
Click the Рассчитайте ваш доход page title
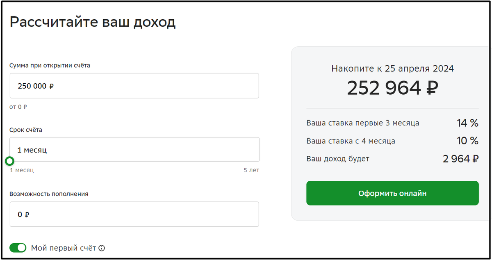tap(93, 22)
